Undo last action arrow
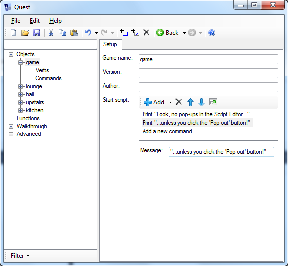 [x=88, y=33]
